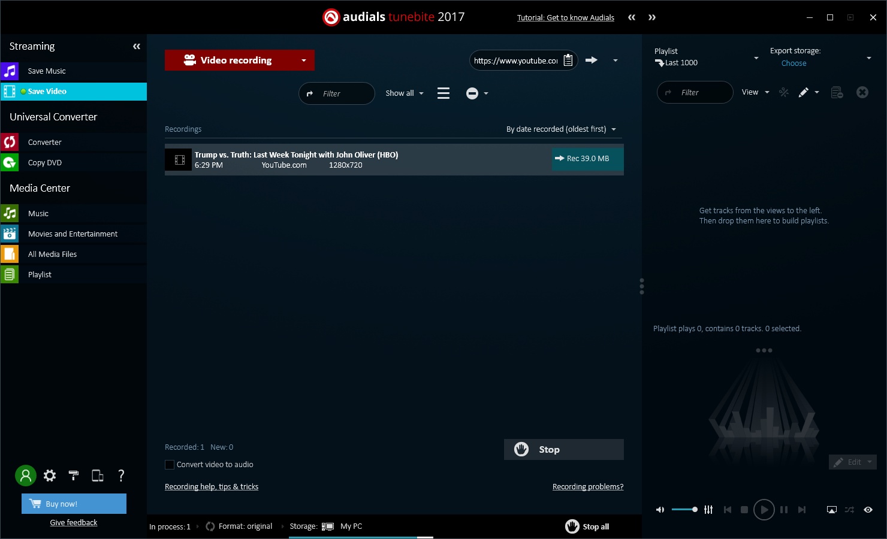Open dropdown arrow beside URL go arrow
This screenshot has width=887, height=539.
[616, 60]
